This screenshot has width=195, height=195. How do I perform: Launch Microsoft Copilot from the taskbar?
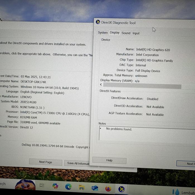coord(55,186)
